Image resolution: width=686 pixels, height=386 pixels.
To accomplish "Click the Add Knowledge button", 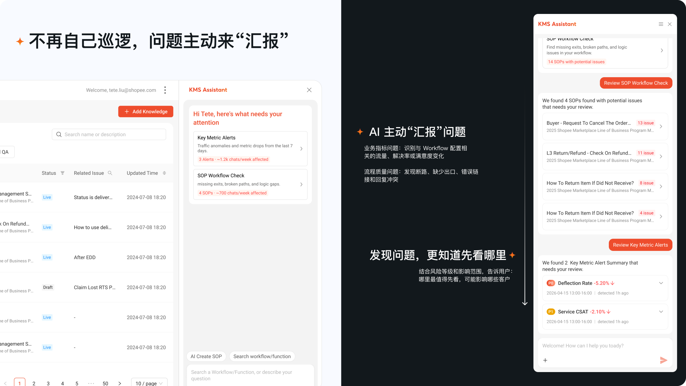I will (146, 112).
